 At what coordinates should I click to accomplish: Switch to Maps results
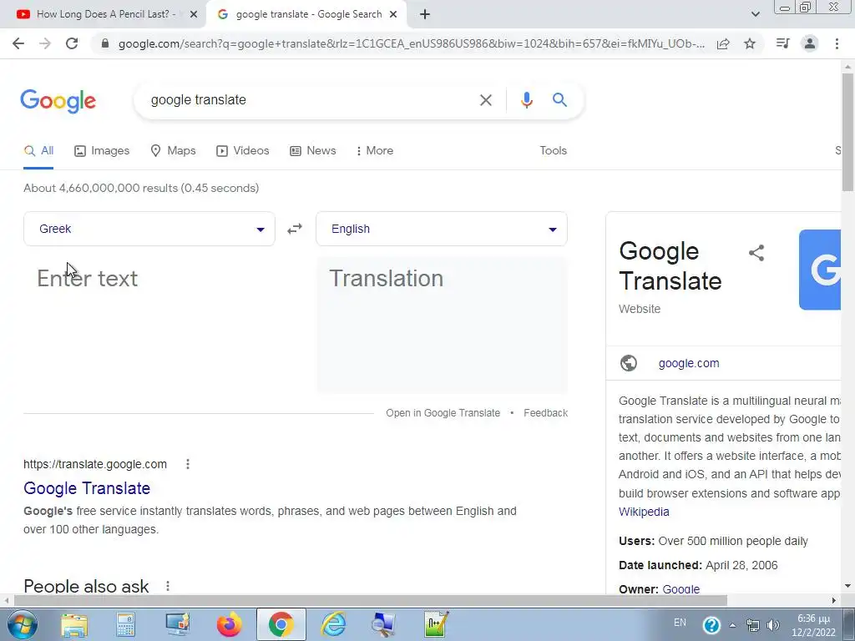click(173, 150)
